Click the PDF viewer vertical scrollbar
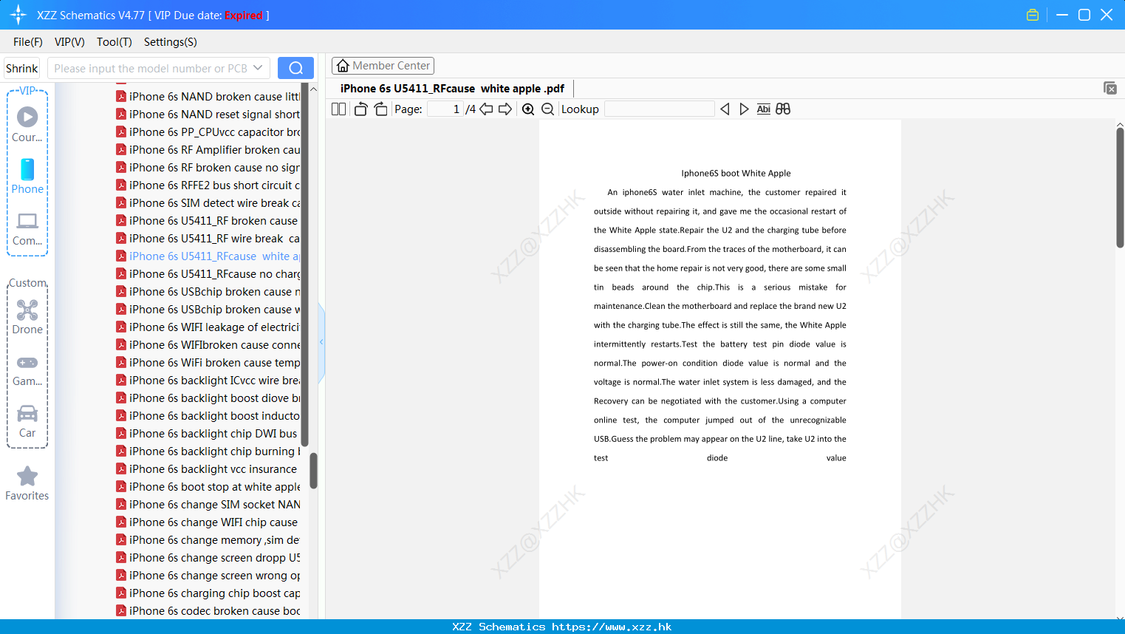The width and height of the screenshot is (1125, 634). (1120, 187)
